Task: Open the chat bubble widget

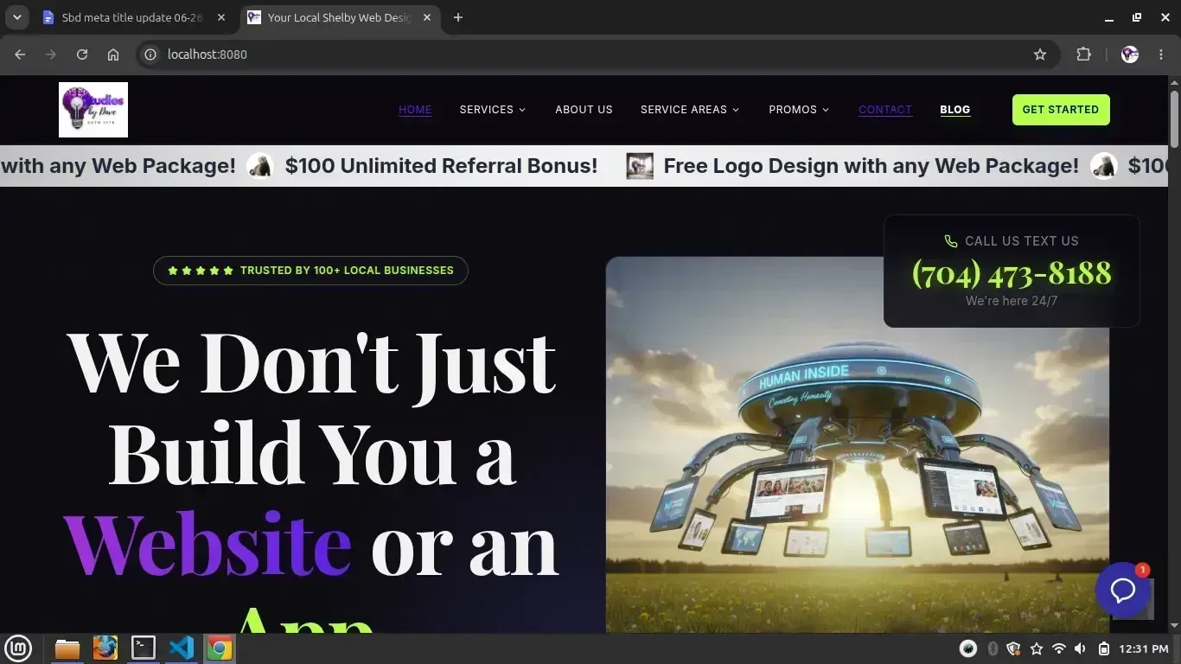Action: tap(1123, 591)
